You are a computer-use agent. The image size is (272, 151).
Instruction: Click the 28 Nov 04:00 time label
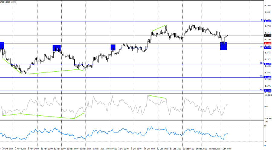tap(111, 149)
